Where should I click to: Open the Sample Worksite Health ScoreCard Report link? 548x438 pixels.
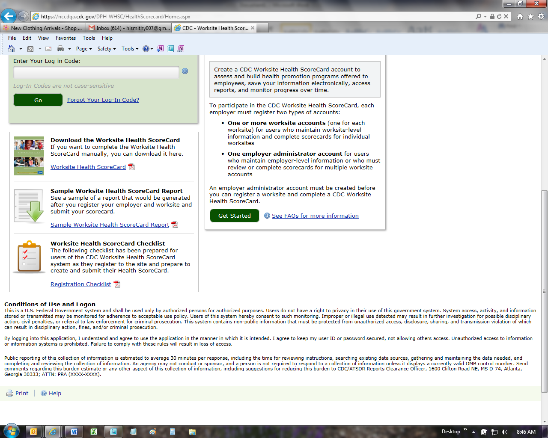tap(110, 225)
